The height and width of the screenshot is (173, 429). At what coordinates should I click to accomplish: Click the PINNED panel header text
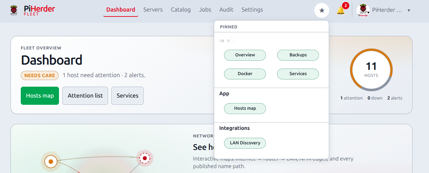pyautogui.click(x=229, y=27)
